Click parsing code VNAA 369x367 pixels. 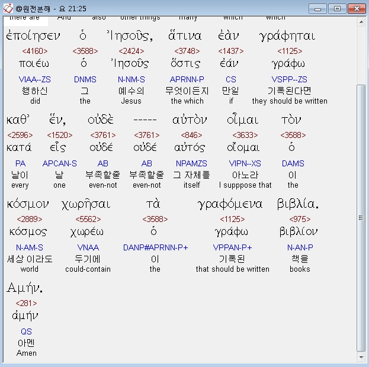coord(88,247)
